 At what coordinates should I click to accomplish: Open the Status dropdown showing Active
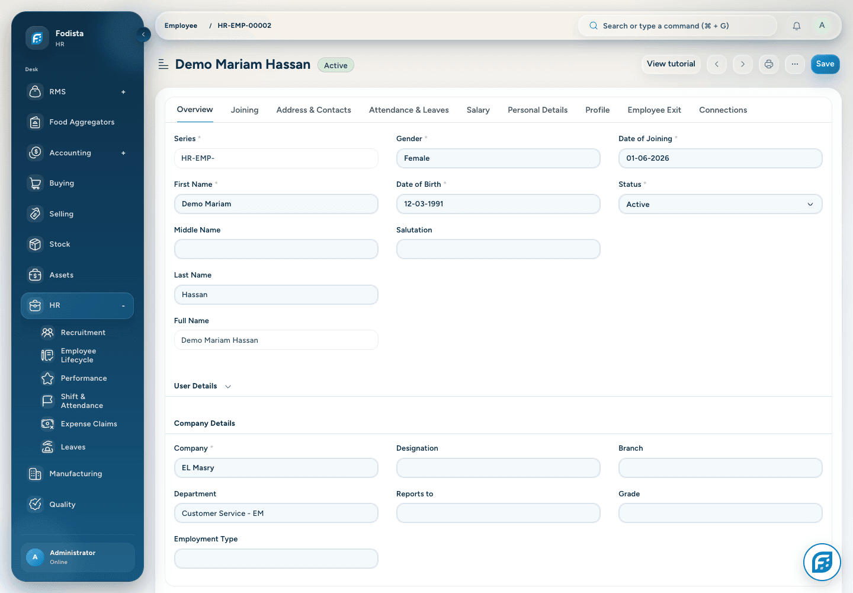coord(720,204)
